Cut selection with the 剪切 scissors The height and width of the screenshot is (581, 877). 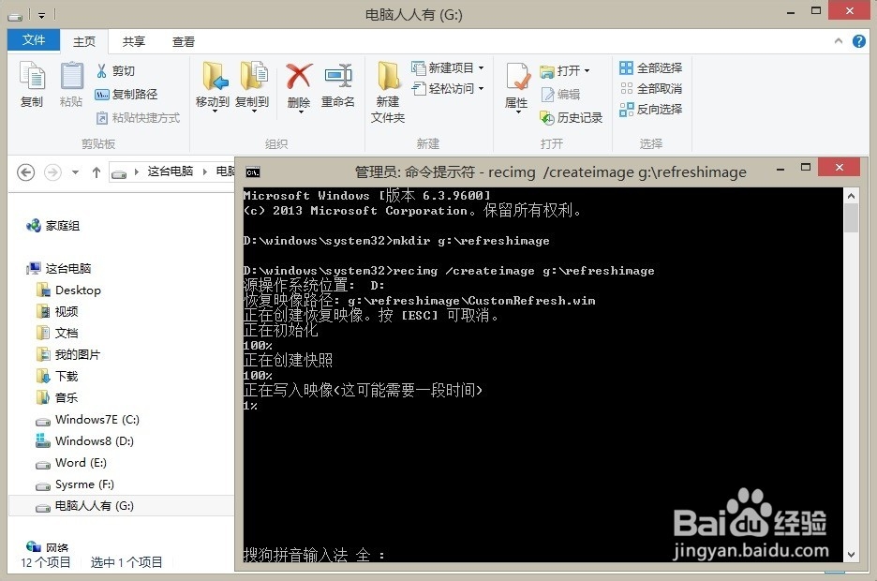click(114, 71)
